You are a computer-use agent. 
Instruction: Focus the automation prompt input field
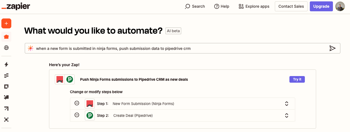tap(182, 48)
